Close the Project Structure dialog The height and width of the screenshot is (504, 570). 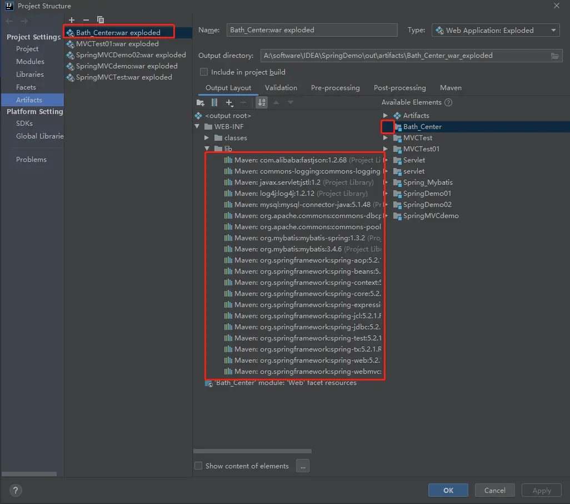point(557,6)
